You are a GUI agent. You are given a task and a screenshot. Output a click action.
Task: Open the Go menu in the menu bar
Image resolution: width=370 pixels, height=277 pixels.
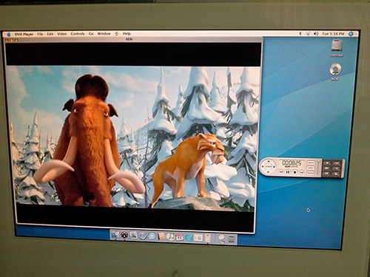pyautogui.click(x=91, y=34)
